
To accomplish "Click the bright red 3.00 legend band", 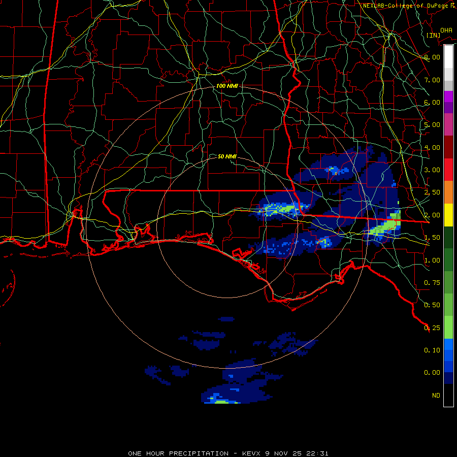I will 448,170.
